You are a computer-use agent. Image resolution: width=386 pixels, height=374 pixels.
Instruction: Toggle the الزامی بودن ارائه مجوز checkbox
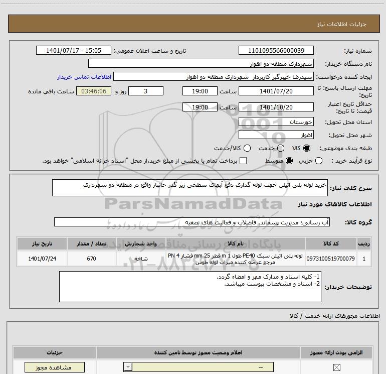point(336,367)
